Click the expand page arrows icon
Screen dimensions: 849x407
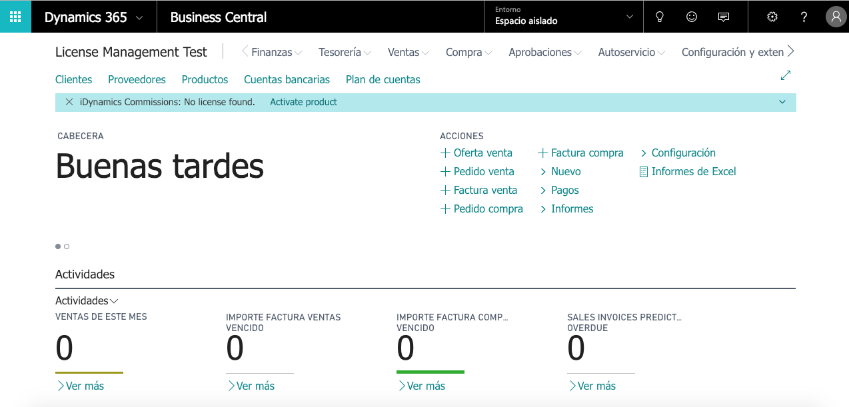(x=786, y=76)
